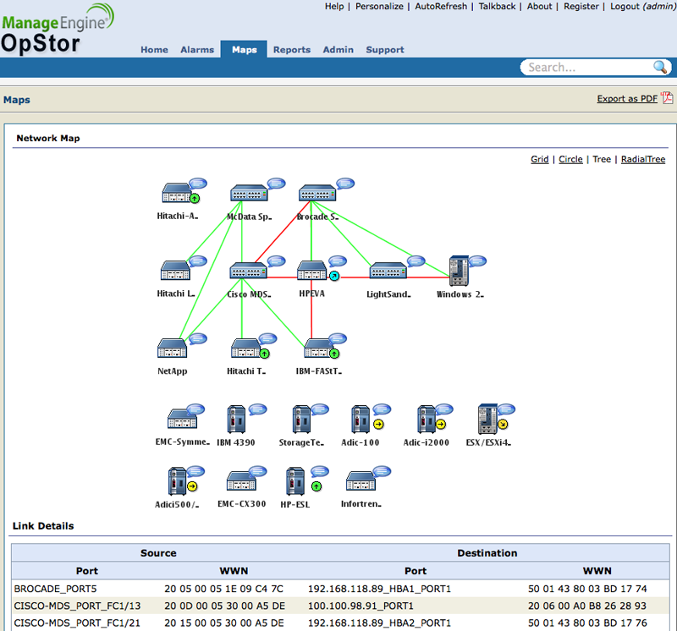The height and width of the screenshot is (631, 677).
Task: Click destination WWN 50 01 43 80 03 BD 17 76
Action: (x=587, y=623)
